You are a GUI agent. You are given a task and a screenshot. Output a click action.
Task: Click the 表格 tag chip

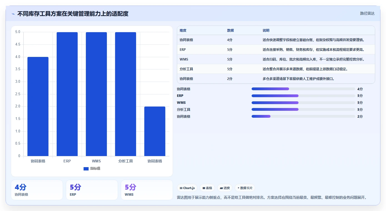(207, 188)
